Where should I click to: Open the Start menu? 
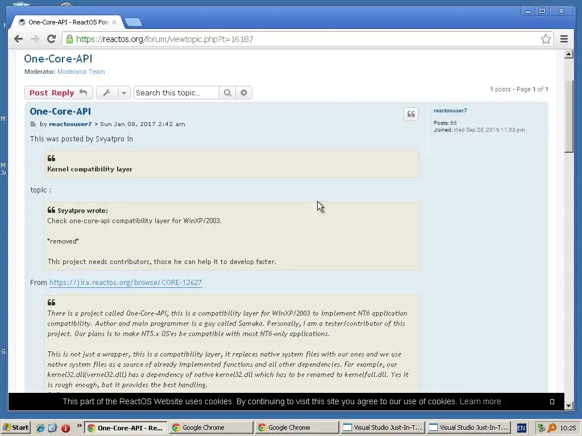click(15, 427)
